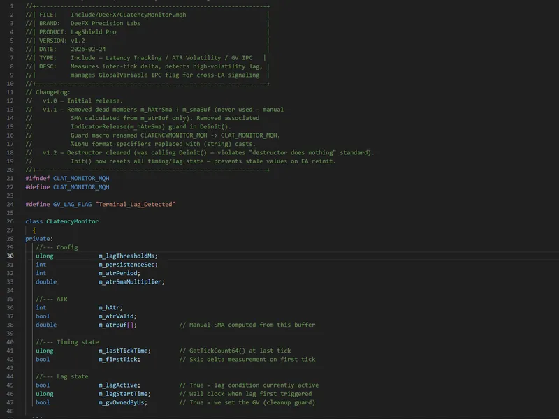Screen dimensions: 559x419
Task: Click line number 48 in the gutter
Action: pyautogui.click(x=10, y=411)
